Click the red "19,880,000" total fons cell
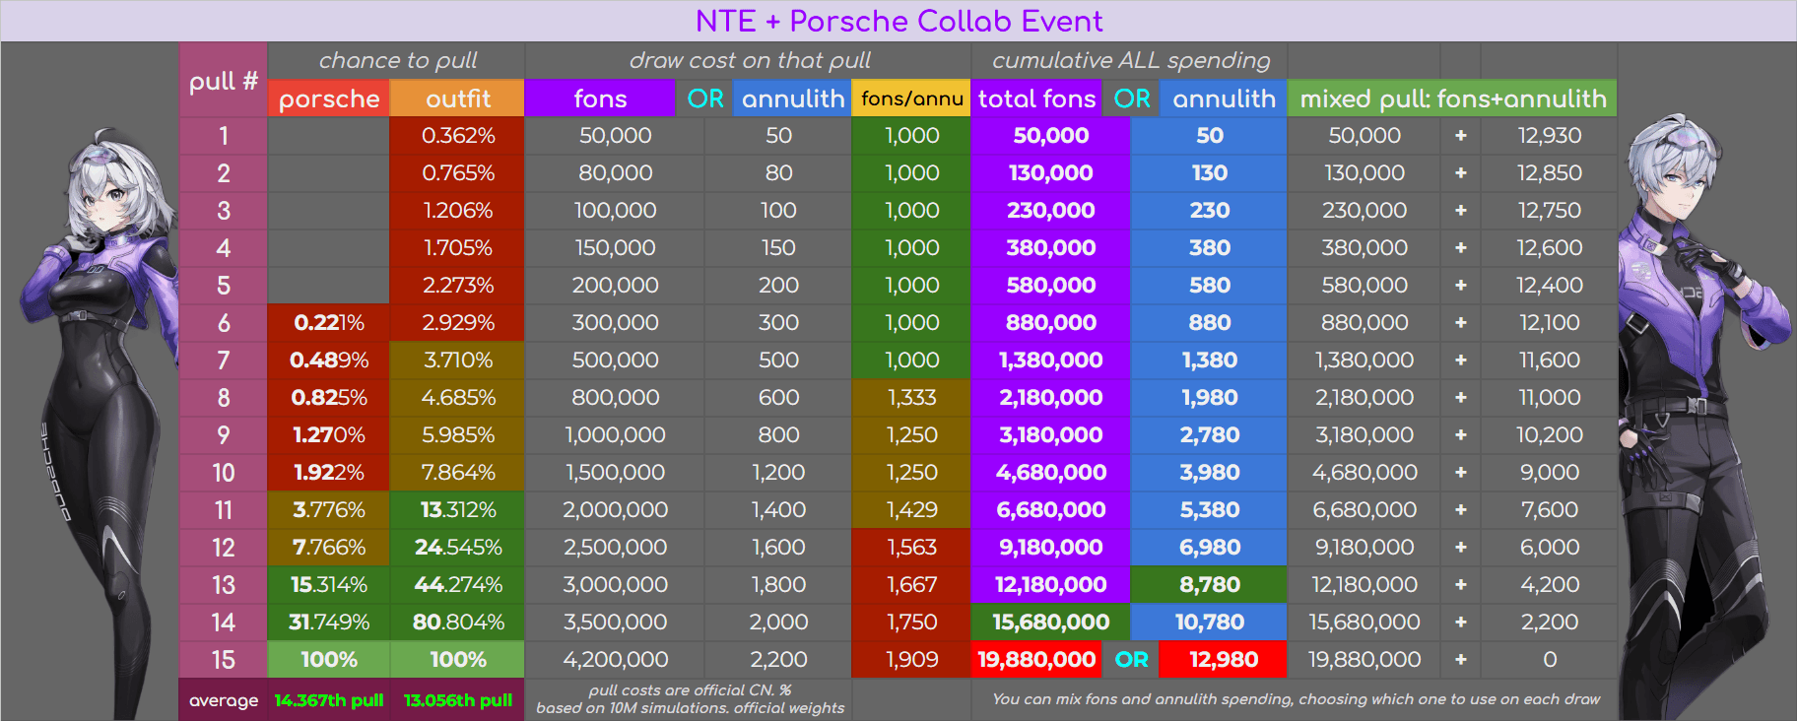 [x=1036, y=660]
